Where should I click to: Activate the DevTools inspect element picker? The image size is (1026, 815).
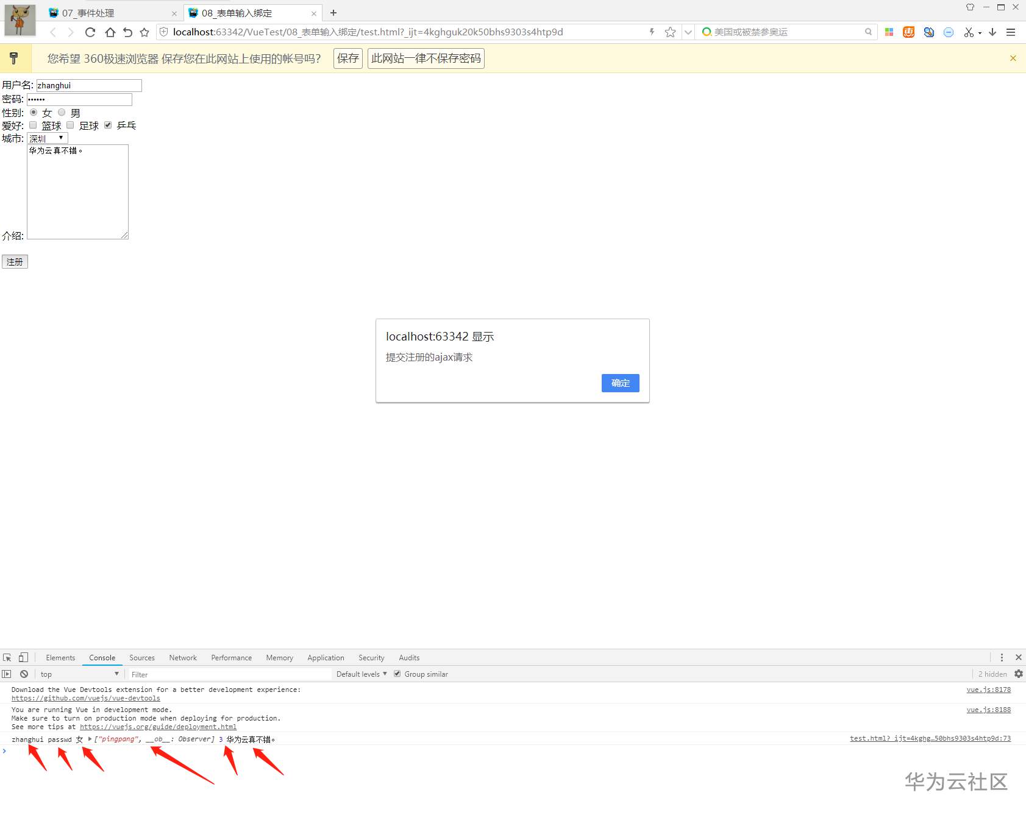click(x=7, y=658)
